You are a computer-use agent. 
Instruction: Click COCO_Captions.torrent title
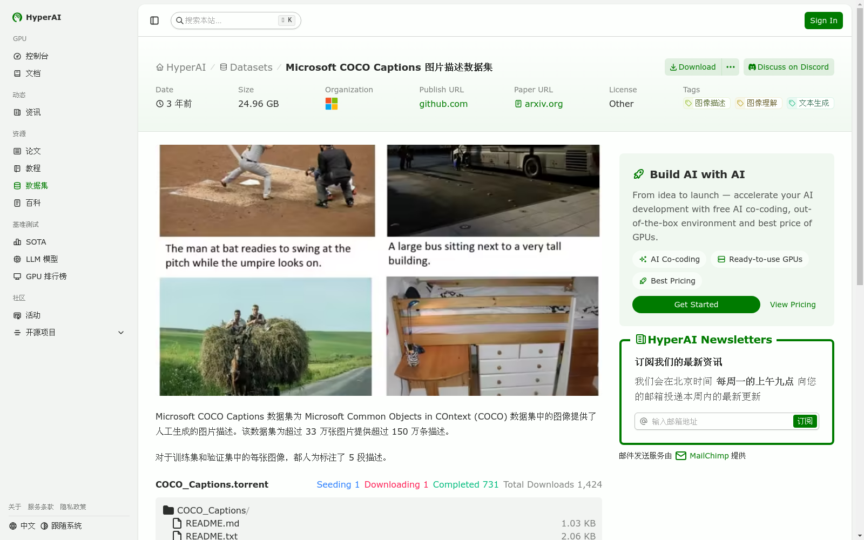212,485
